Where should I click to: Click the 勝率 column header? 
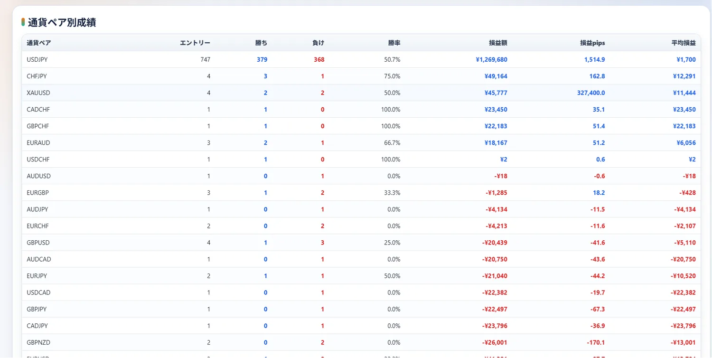(394, 43)
